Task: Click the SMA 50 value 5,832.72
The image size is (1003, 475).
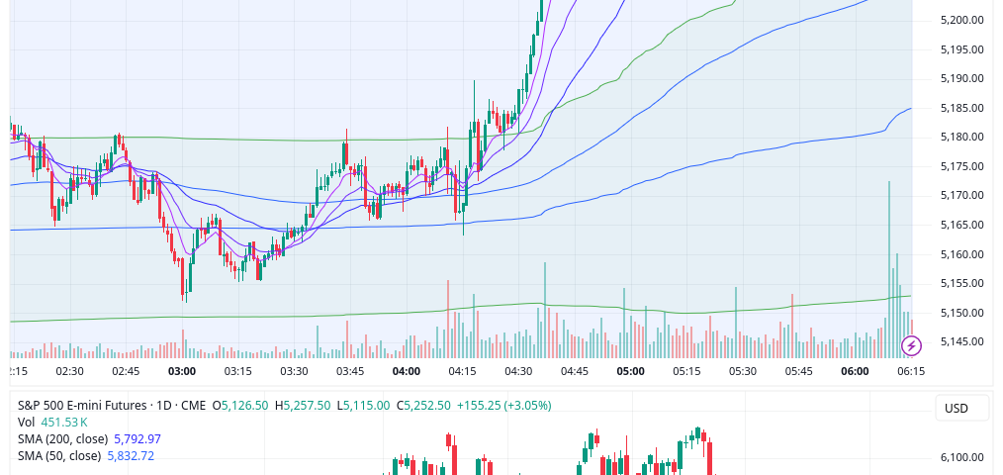Action: point(131,456)
